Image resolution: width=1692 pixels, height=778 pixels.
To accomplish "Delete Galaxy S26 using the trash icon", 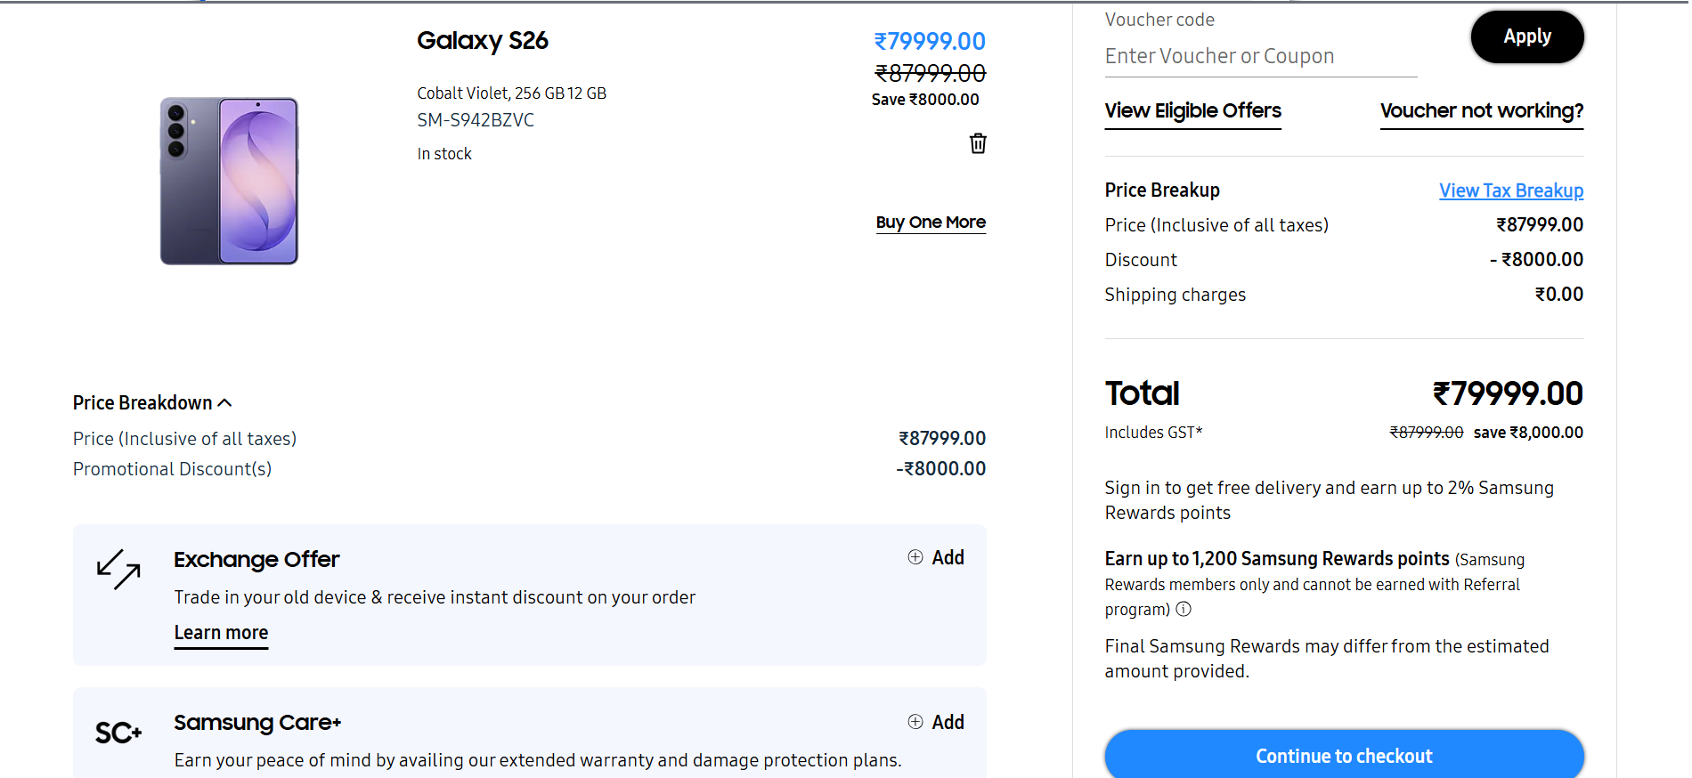I will (978, 143).
